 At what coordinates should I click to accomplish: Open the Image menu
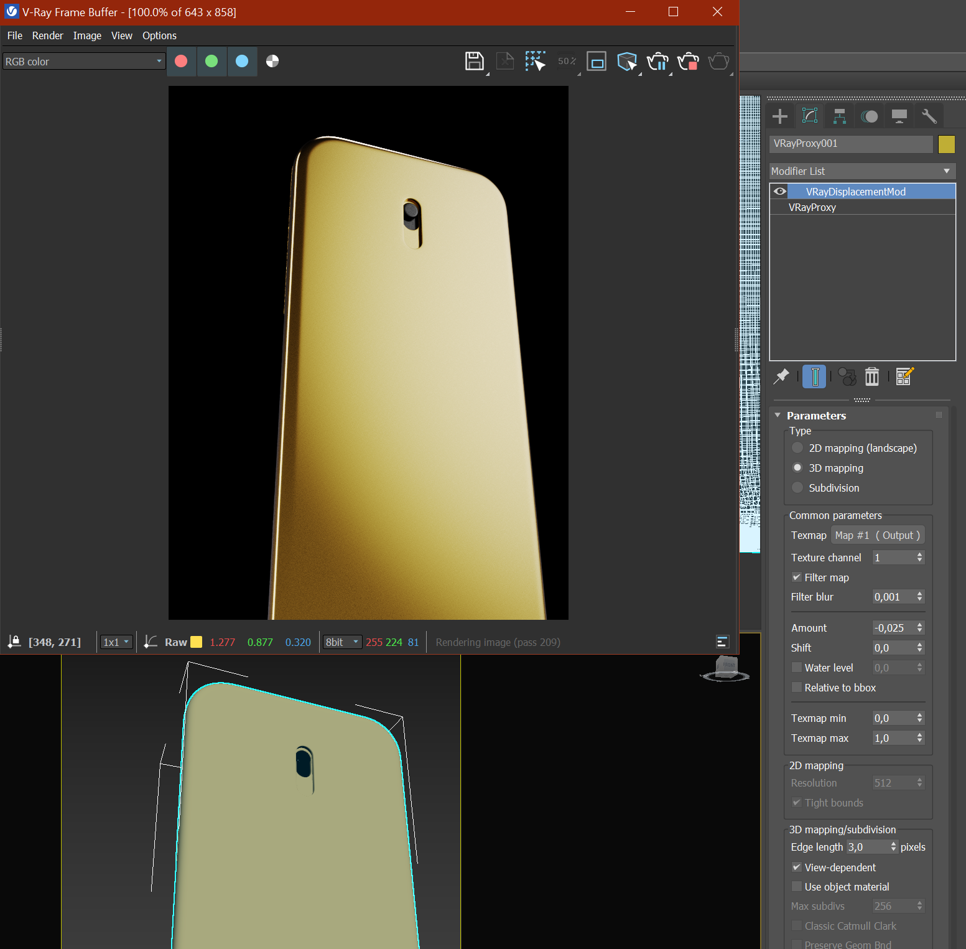(87, 35)
